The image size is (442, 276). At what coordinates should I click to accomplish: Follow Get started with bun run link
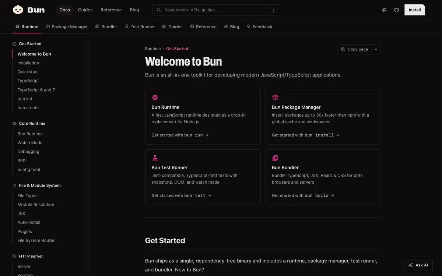(x=180, y=135)
